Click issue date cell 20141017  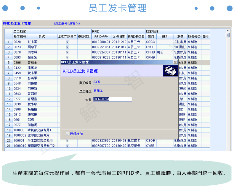(x=119, y=47)
